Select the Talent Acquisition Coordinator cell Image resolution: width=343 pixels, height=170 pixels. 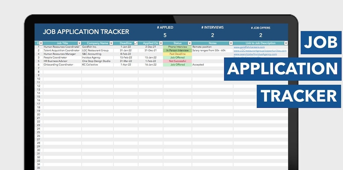[62, 50]
